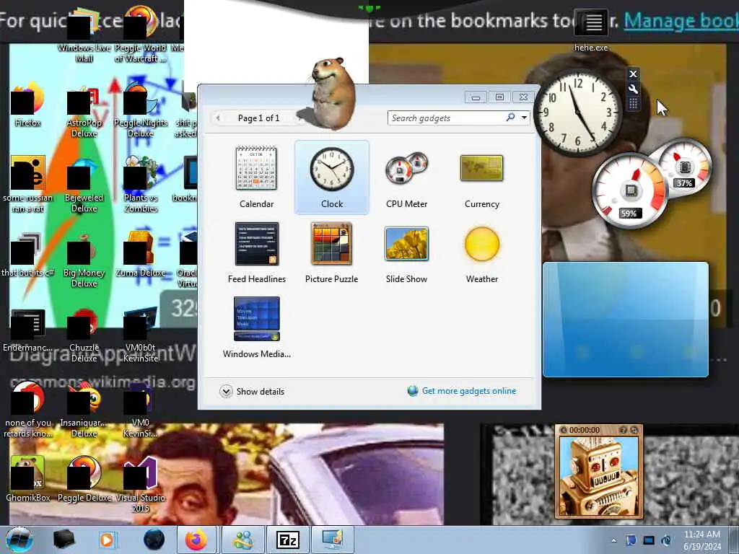Image resolution: width=739 pixels, height=554 pixels.
Task: Choose the Picture Puzzle gadget
Action: 332,252
